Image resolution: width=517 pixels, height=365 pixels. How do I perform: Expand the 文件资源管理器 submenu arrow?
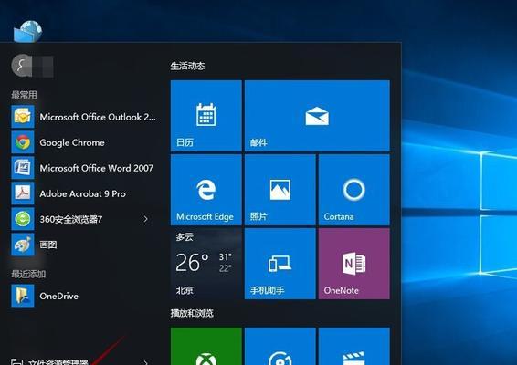pyautogui.click(x=146, y=362)
